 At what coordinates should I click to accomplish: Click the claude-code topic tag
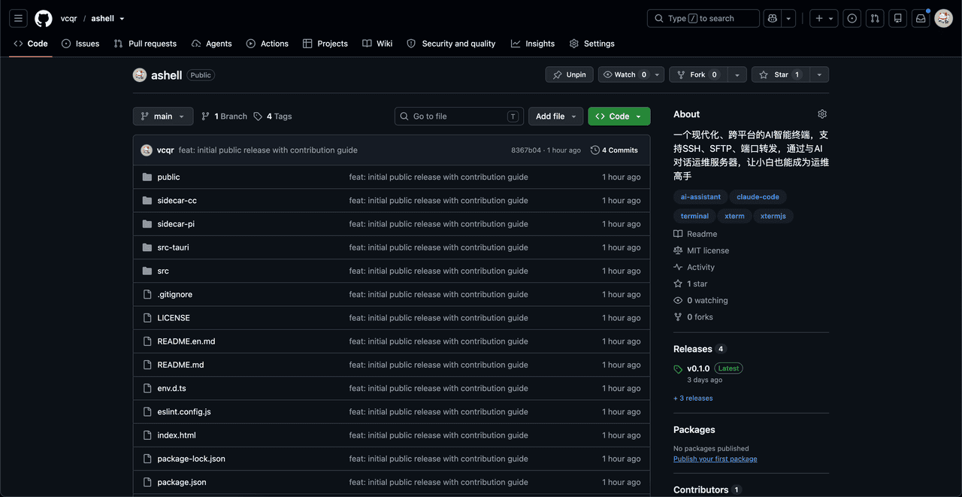tap(758, 197)
